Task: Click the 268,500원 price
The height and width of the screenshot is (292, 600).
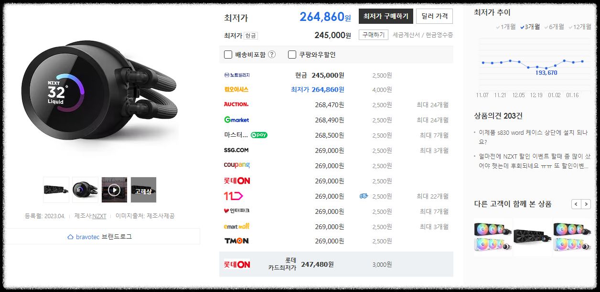Action: 330,135
